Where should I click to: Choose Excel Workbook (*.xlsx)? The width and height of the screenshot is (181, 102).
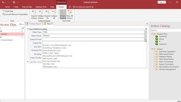point(95,50)
